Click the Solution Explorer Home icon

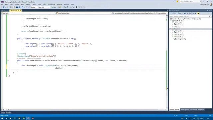pyautogui.click(x=175, y=13)
